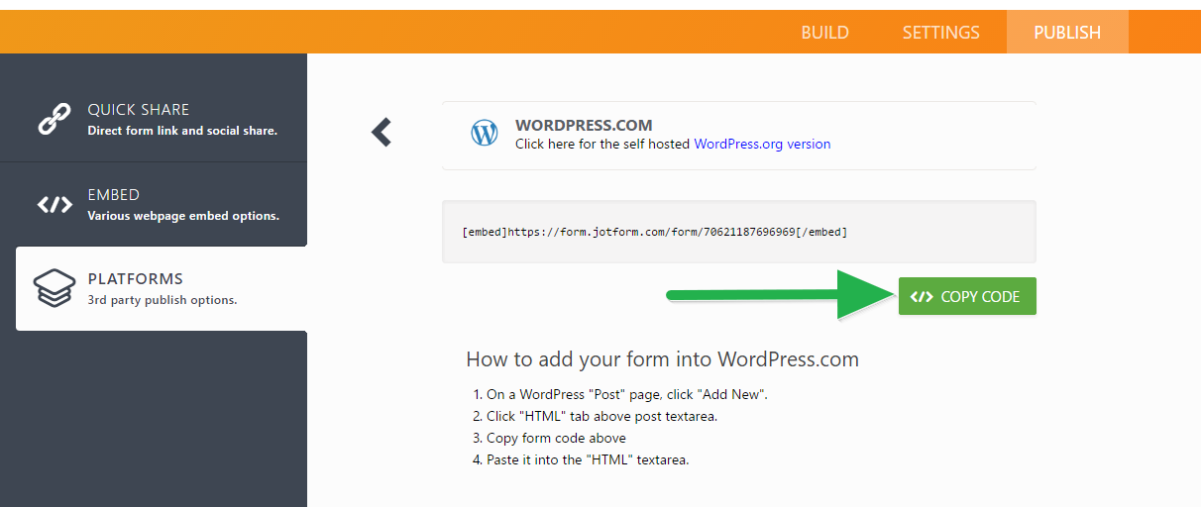Viewport: 1201px width, 507px height.
Task: Select the PLATFORMS sidebar title
Action: tap(135, 279)
